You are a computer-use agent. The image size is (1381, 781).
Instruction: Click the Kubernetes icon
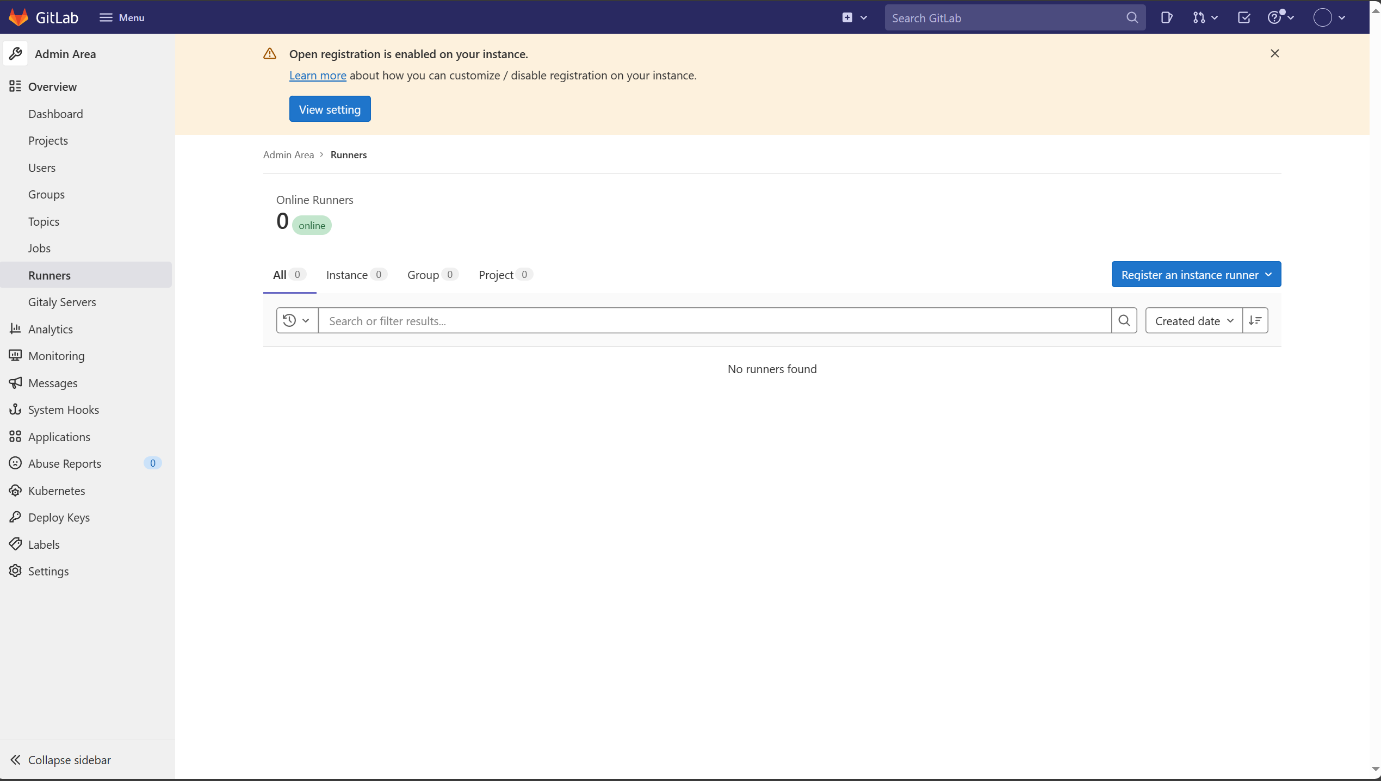click(15, 490)
